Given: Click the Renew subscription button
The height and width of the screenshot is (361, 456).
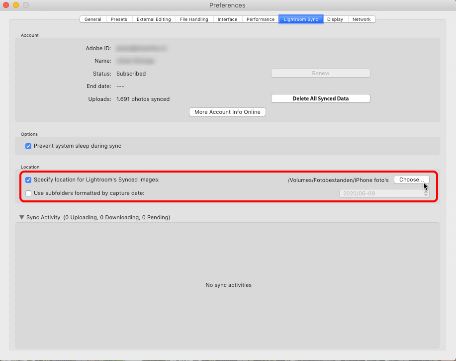Looking at the screenshot, I should point(320,73).
